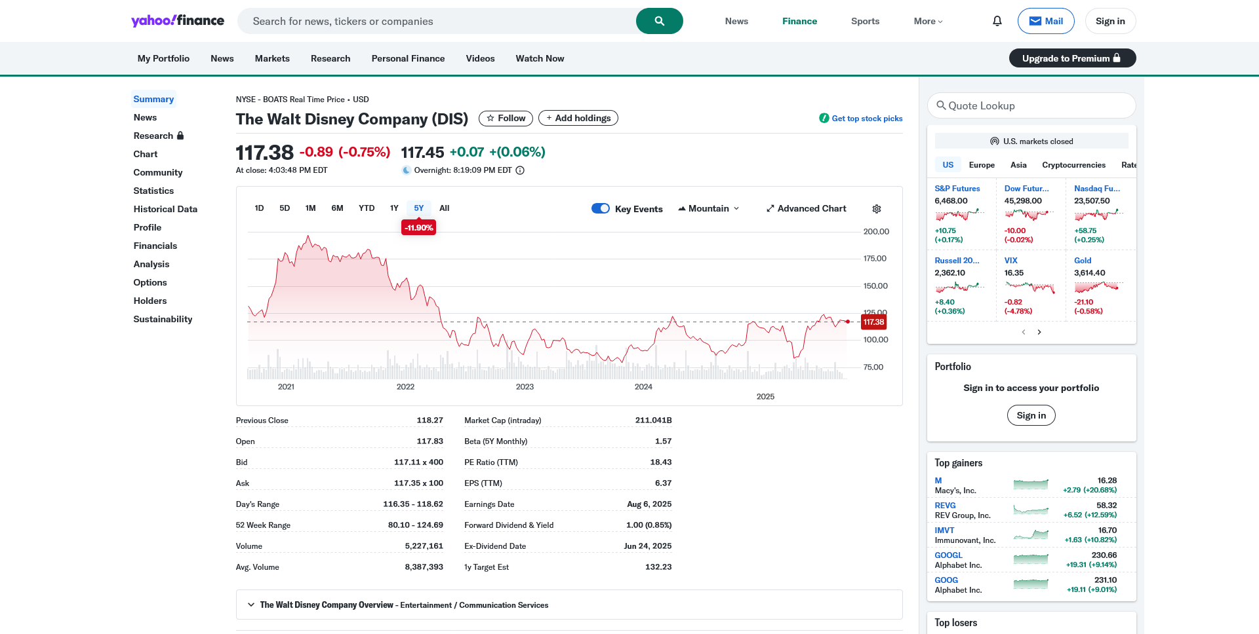
Task: Select the 6M chart range
Action: (x=337, y=208)
